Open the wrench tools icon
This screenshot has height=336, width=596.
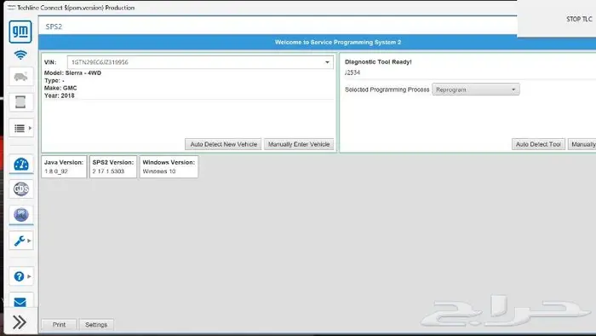tap(19, 240)
